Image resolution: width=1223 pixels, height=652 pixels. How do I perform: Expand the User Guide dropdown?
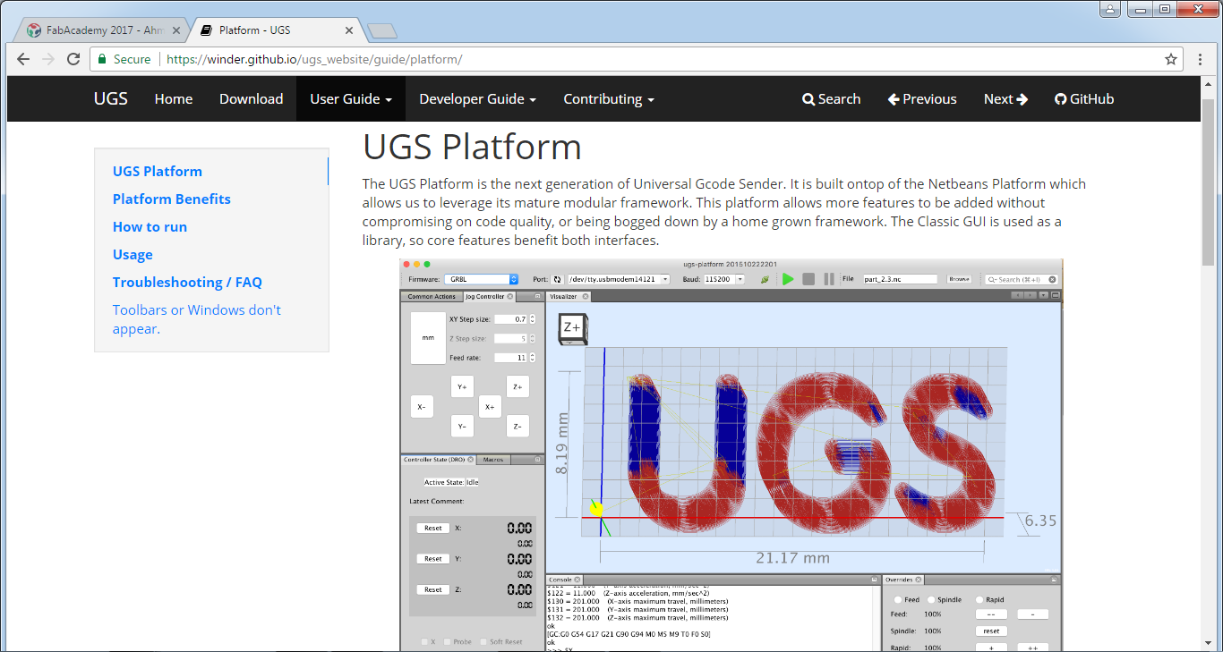coord(351,99)
